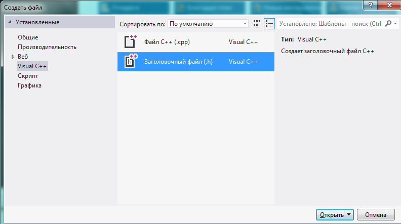
Task: Click the question mark help button
Action: (x=372, y=4)
